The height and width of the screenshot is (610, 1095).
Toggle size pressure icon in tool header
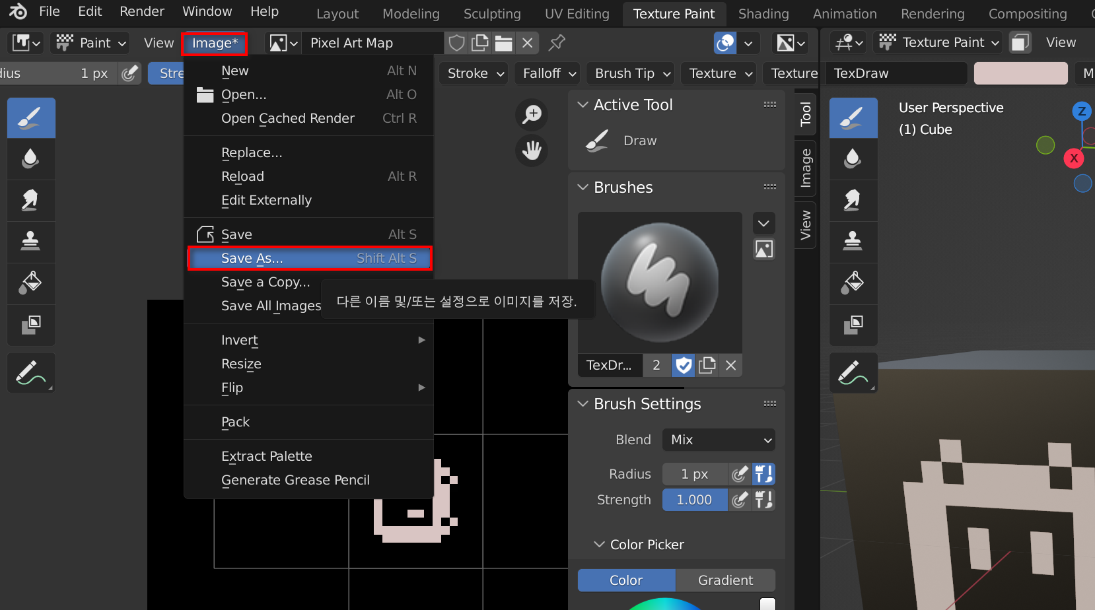point(130,73)
